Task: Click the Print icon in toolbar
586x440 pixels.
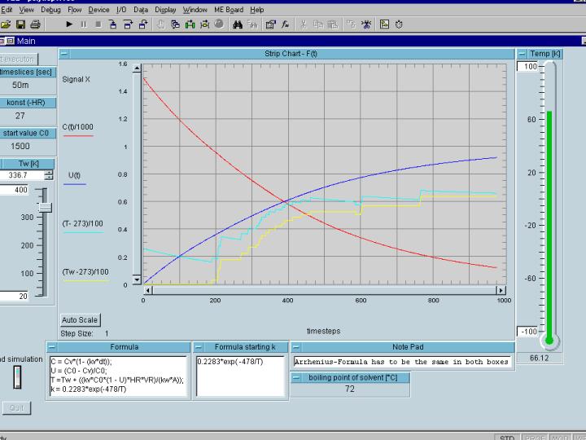Action: [34, 24]
